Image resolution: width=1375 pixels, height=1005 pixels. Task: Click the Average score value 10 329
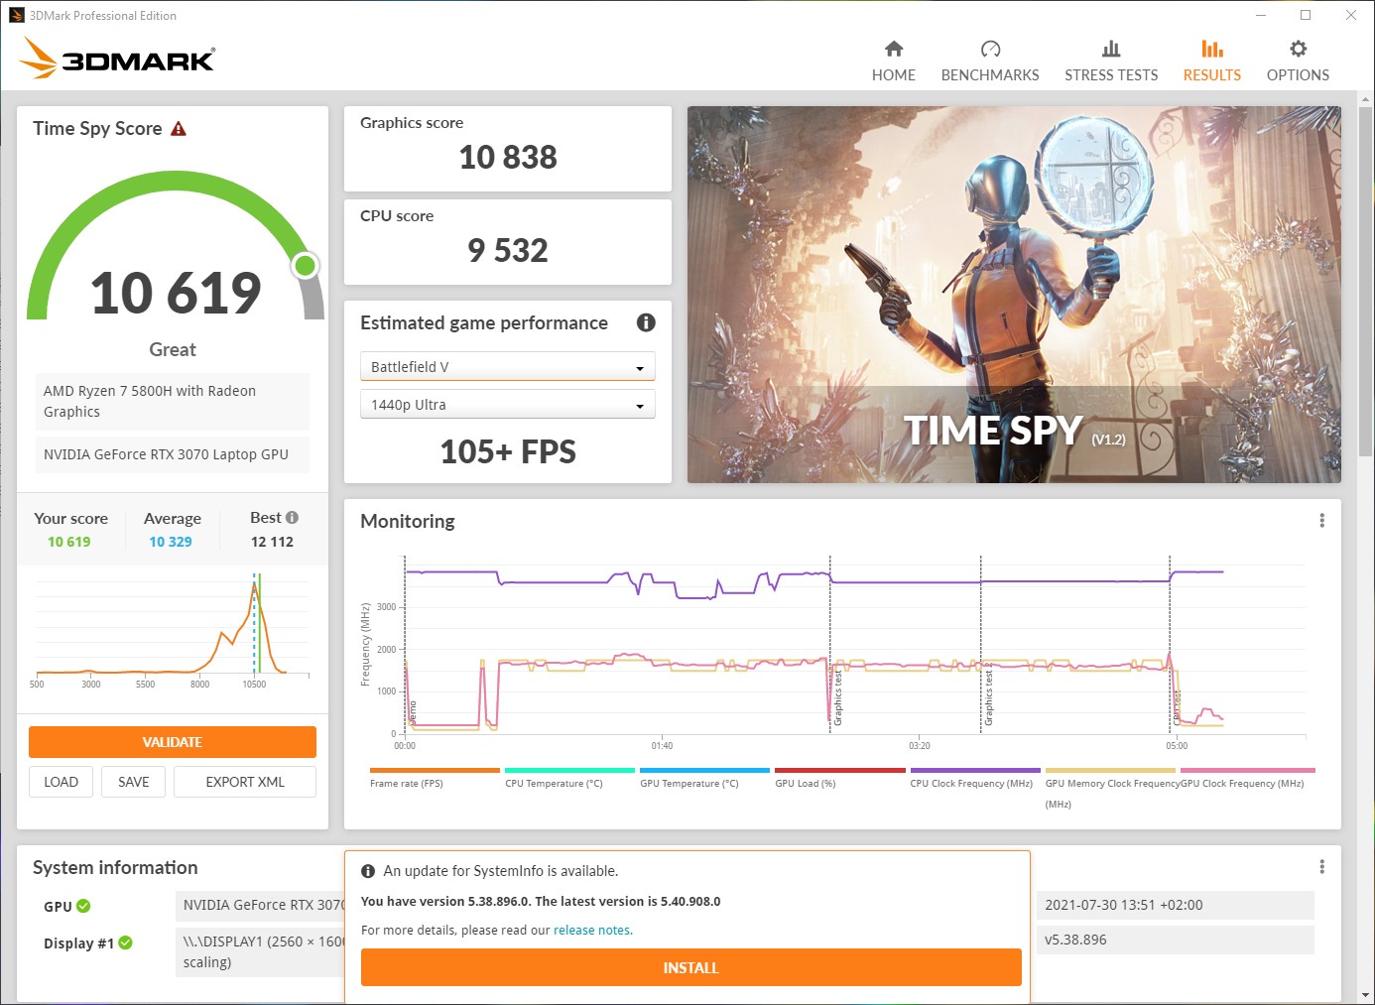171,542
